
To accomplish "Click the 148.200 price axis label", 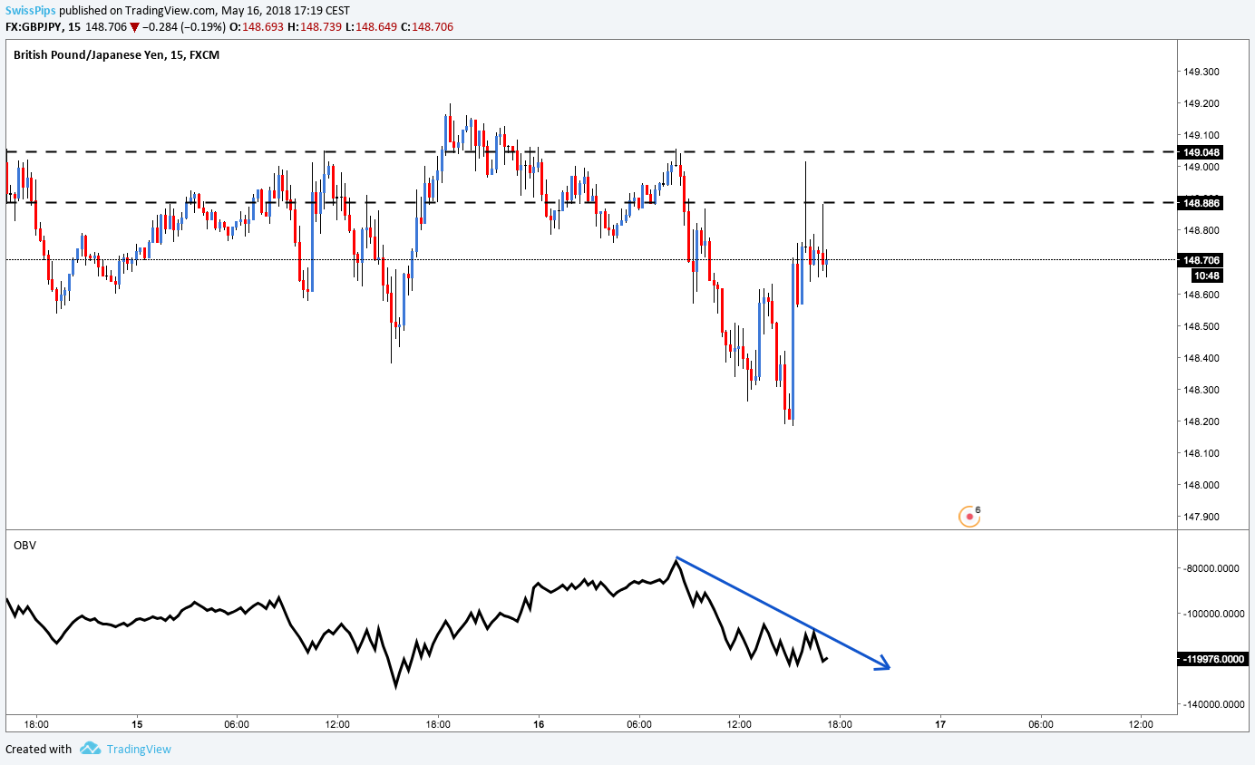I will pyautogui.click(x=1201, y=421).
